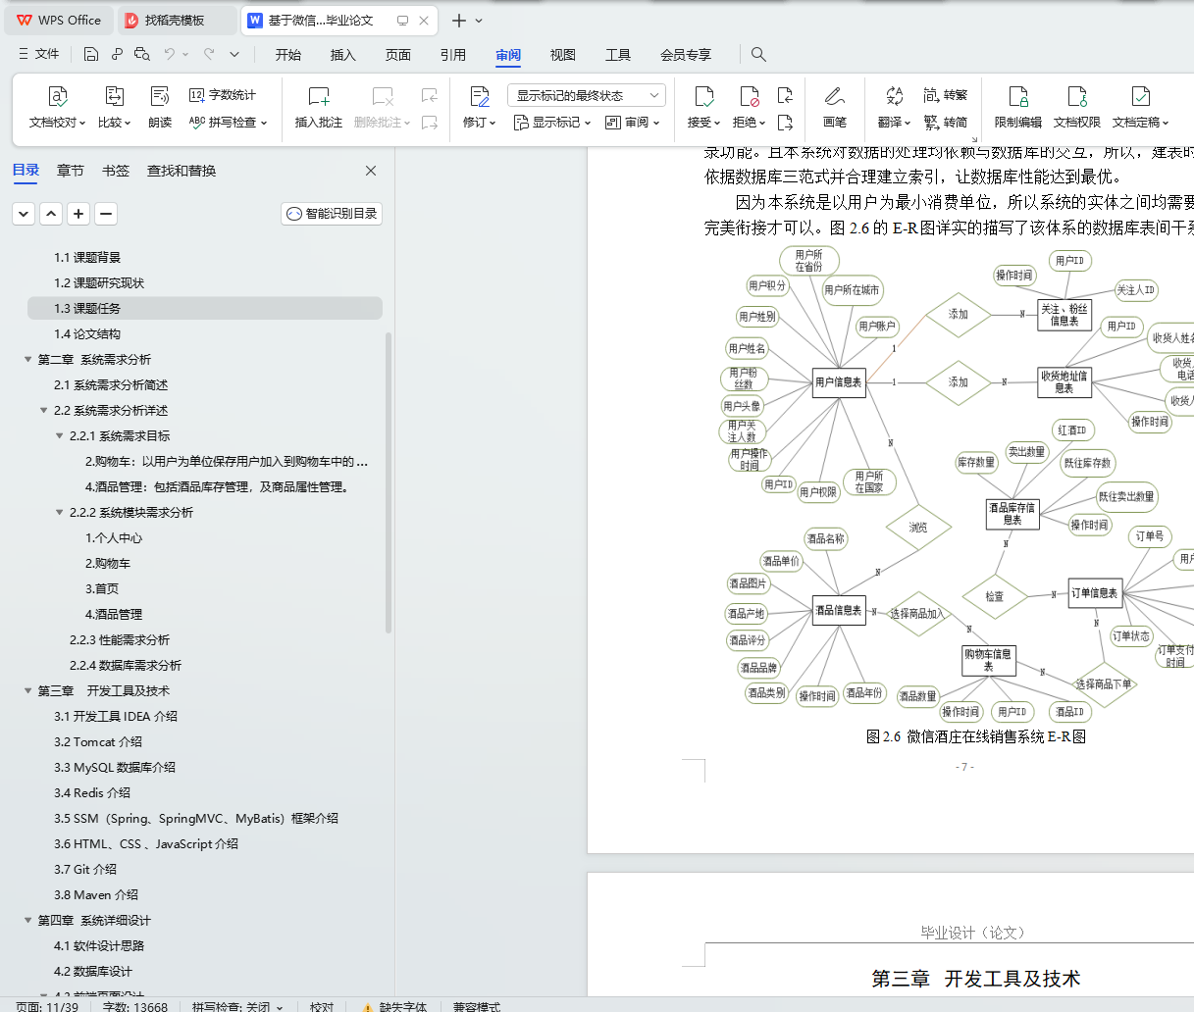Open quick access toolbar customize dropdown arrow
The image size is (1194, 1012).
coord(234,54)
